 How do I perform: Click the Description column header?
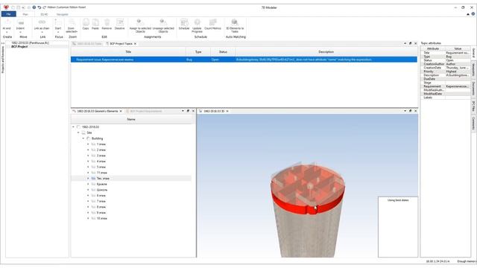326,52
